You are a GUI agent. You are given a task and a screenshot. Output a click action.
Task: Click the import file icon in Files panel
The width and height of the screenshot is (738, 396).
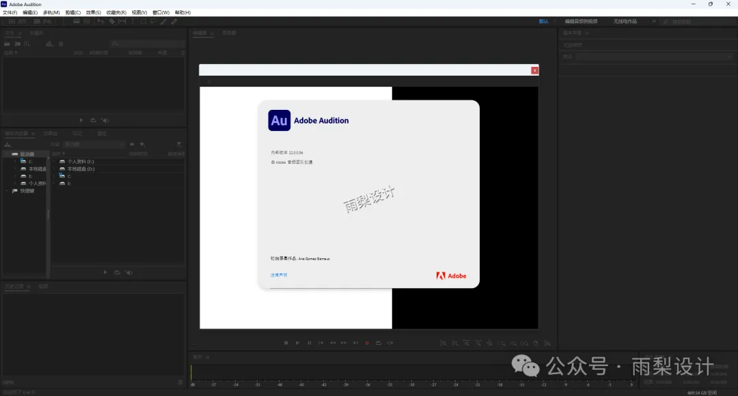(17, 44)
